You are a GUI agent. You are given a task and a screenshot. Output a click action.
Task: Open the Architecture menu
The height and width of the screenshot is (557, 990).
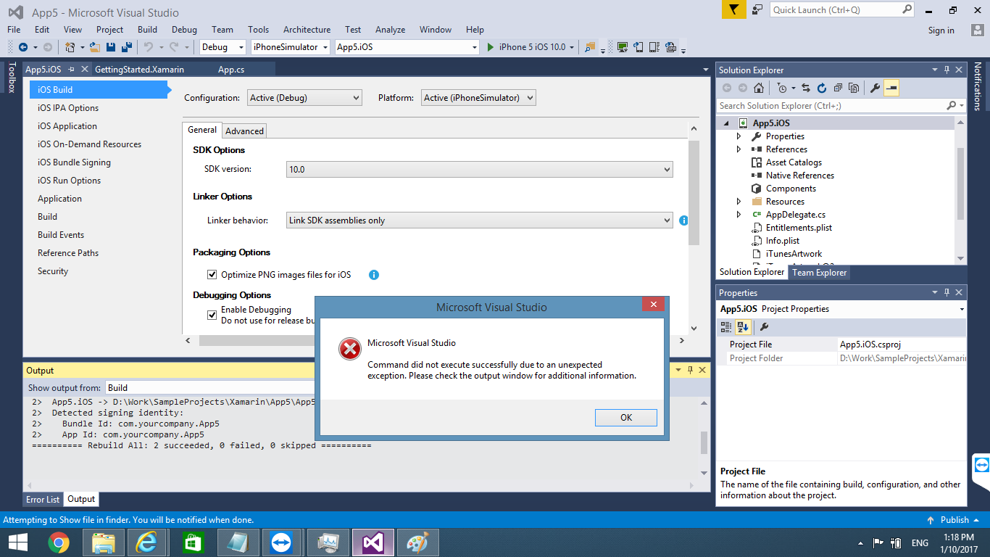[307, 30]
